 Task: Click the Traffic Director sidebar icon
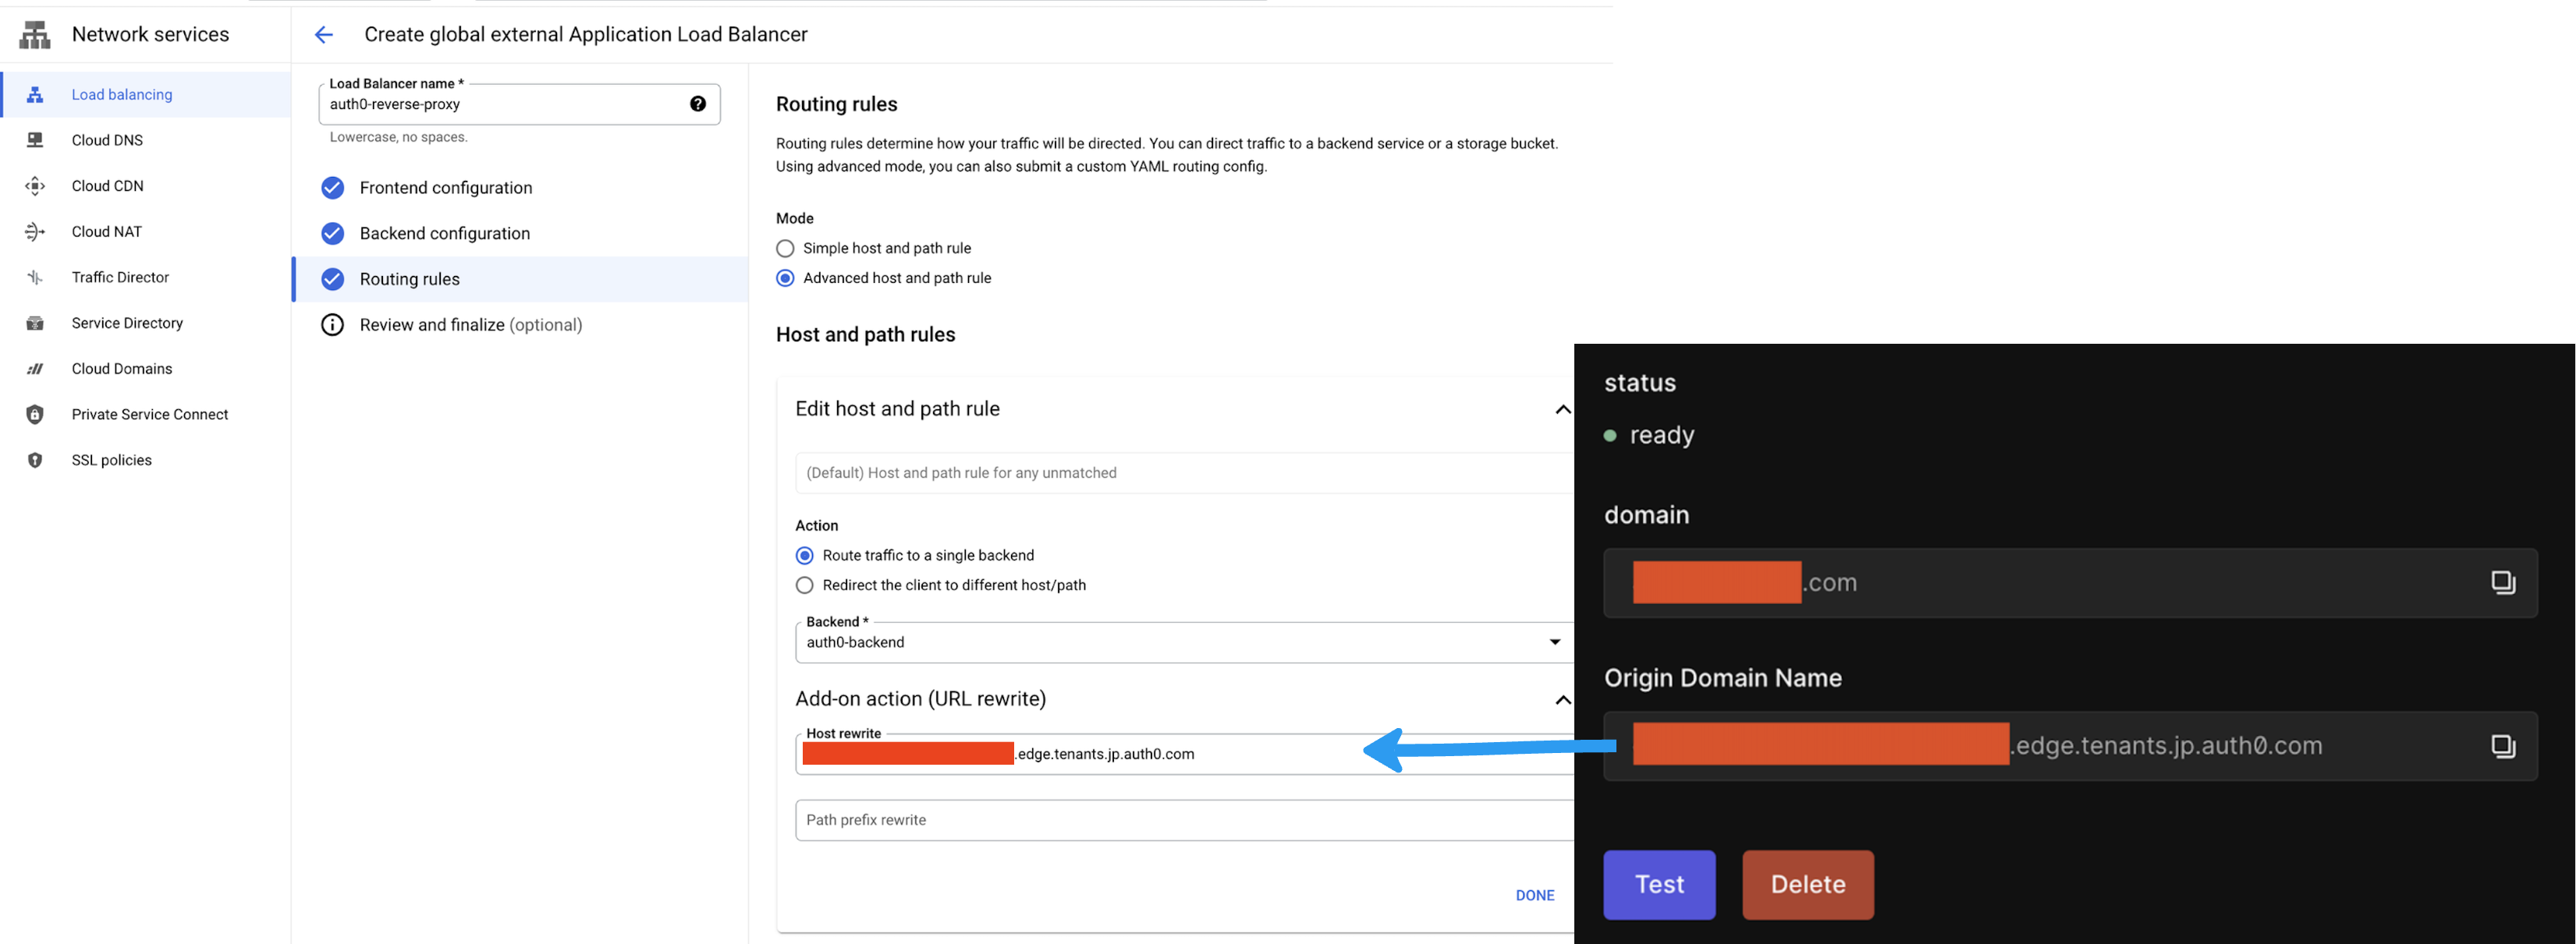point(35,278)
